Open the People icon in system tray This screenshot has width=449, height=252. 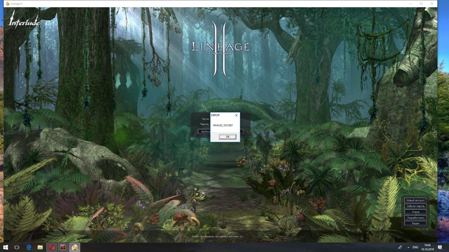tap(400, 247)
